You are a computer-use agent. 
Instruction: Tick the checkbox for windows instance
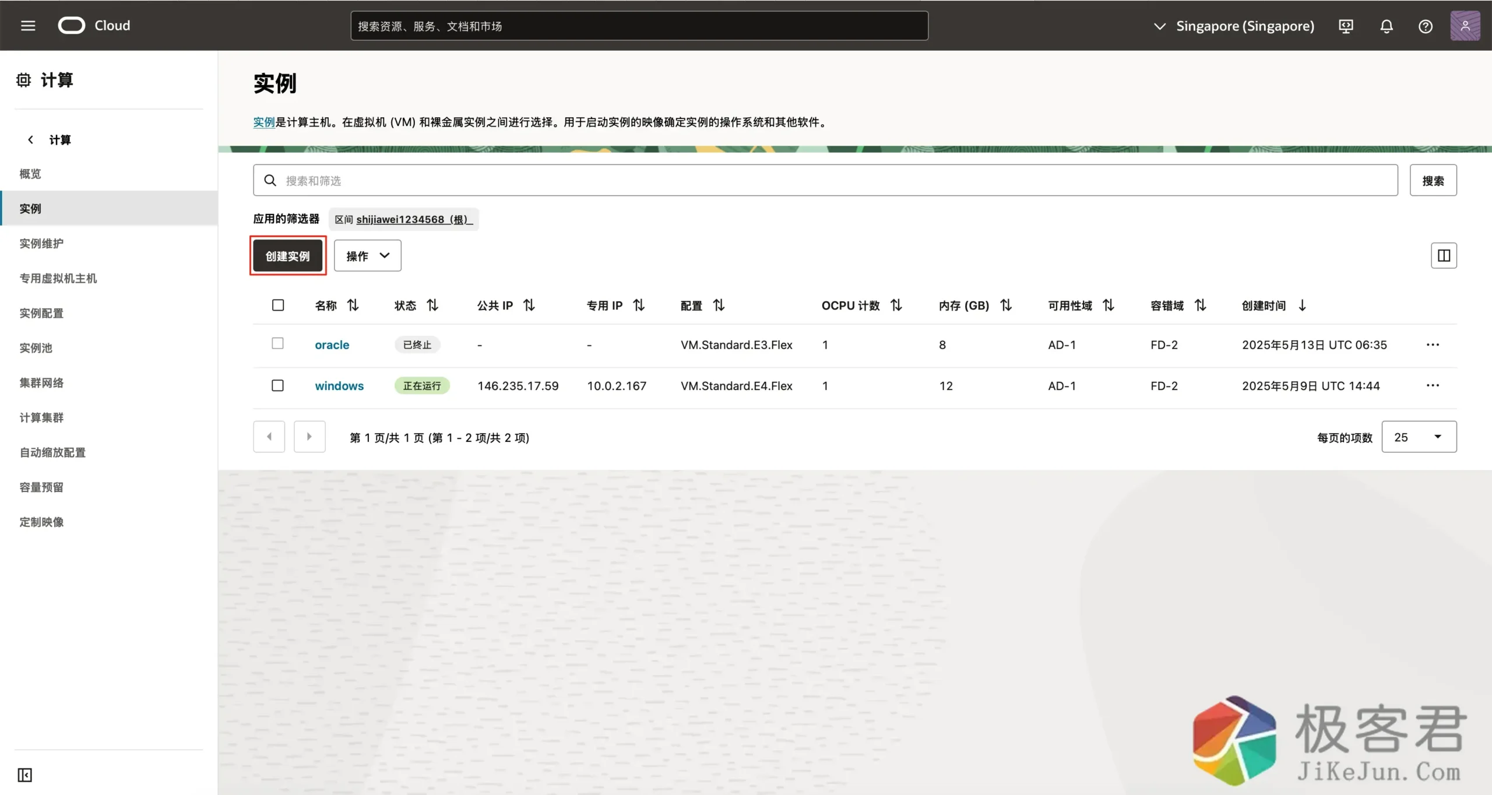[x=277, y=385]
